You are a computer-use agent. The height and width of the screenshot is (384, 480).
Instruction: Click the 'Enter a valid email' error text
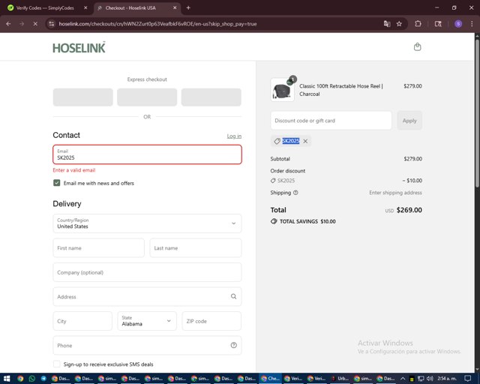[74, 170]
